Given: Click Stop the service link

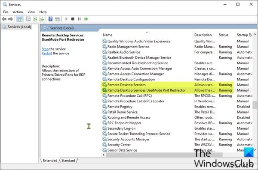Looking at the screenshot, I should click(x=45, y=49).
